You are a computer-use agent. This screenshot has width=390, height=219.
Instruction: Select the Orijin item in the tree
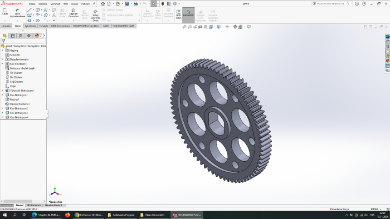pos(13,86)
